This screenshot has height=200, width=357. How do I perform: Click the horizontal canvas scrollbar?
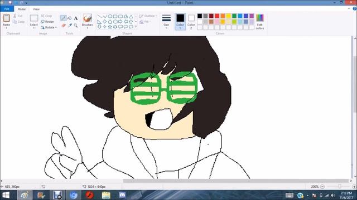[235, 181]
